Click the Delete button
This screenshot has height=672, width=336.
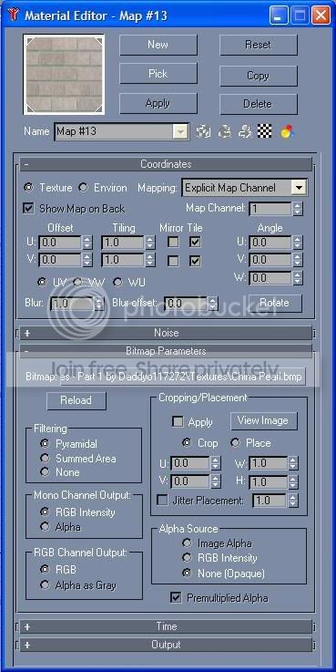tap(258, 104)
